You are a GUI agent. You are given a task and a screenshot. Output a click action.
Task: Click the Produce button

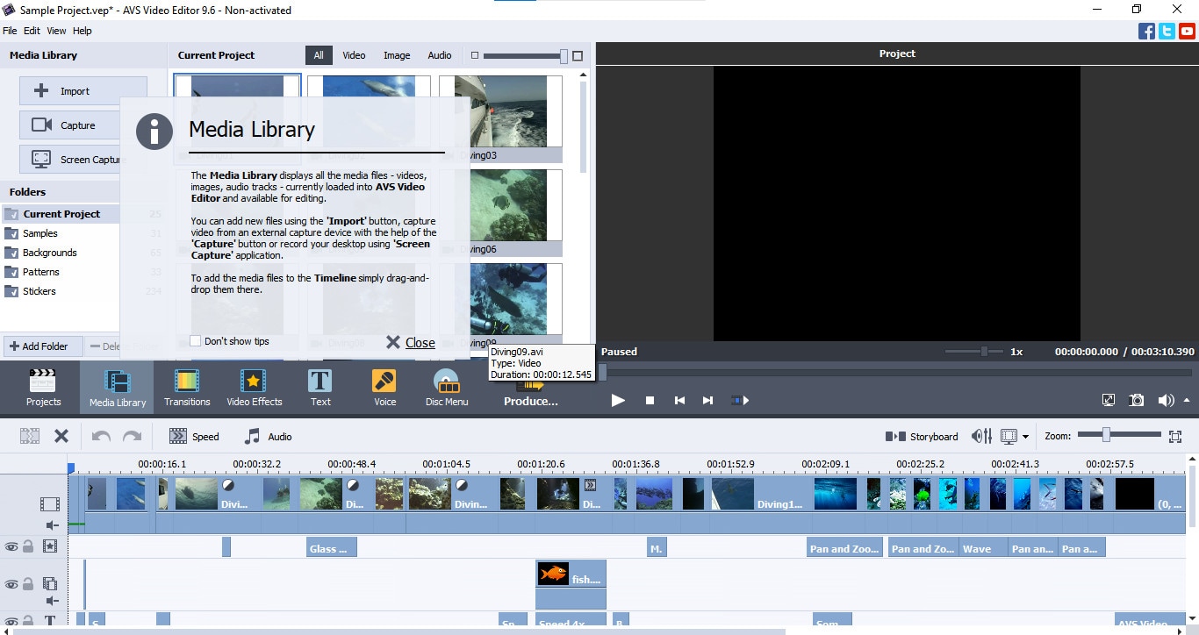531,392
